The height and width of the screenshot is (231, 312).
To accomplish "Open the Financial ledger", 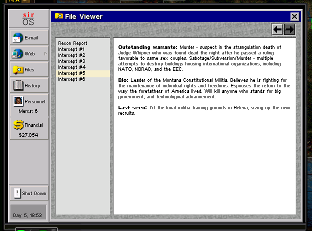I will tap(29, 129).
